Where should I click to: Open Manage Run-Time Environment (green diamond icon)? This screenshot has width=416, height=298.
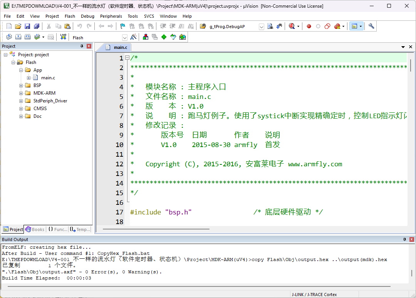[164, 37]
